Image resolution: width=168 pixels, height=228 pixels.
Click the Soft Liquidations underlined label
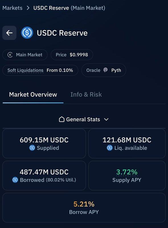pyautogui.click(x=25, y=70)
